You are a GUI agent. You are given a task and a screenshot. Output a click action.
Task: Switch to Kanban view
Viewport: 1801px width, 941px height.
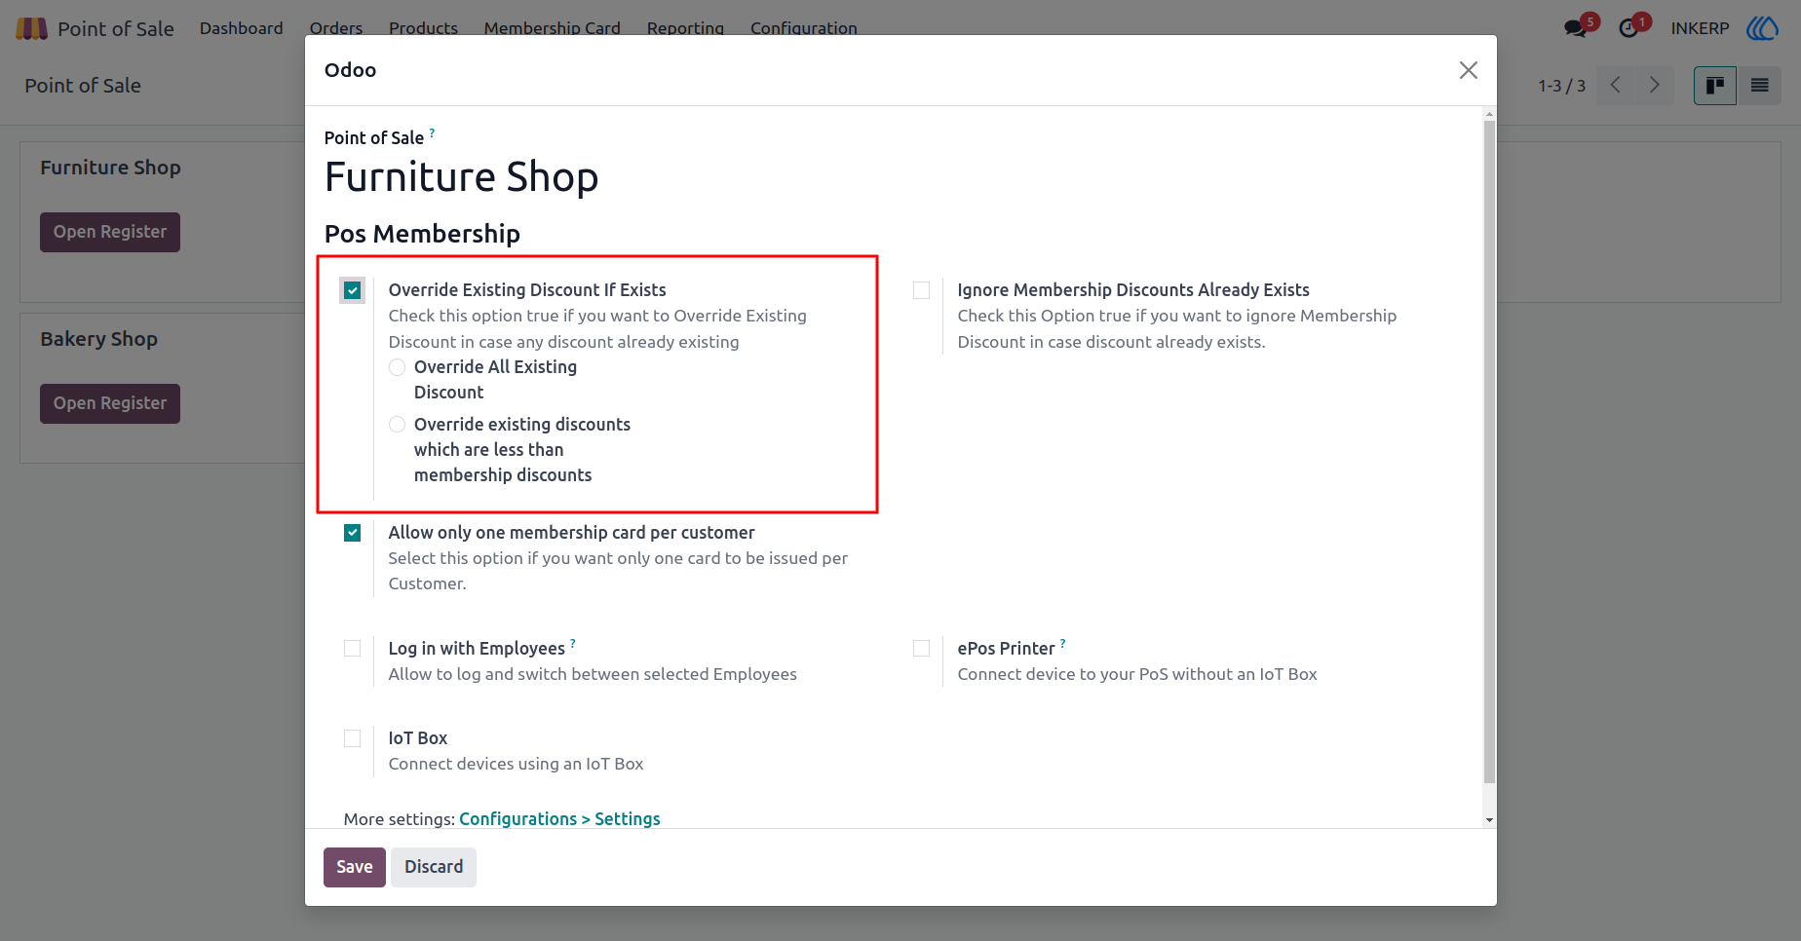1715,86
